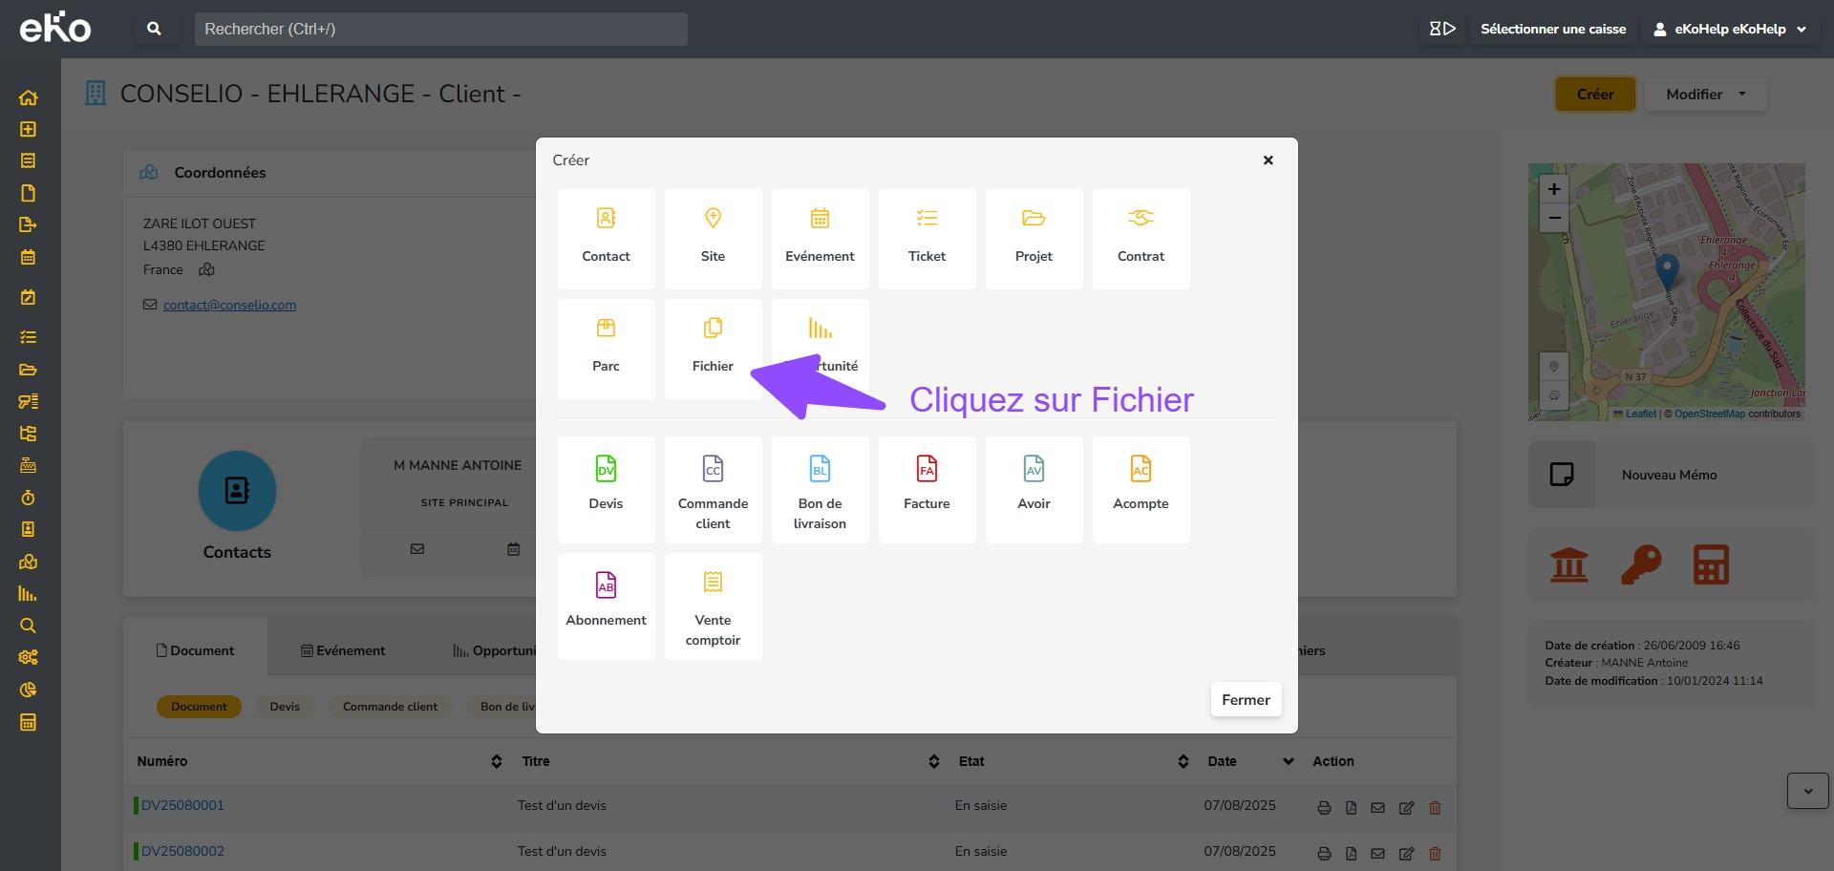Create a new Facture document
This screenshot has height=871, width=1834.
927,488
